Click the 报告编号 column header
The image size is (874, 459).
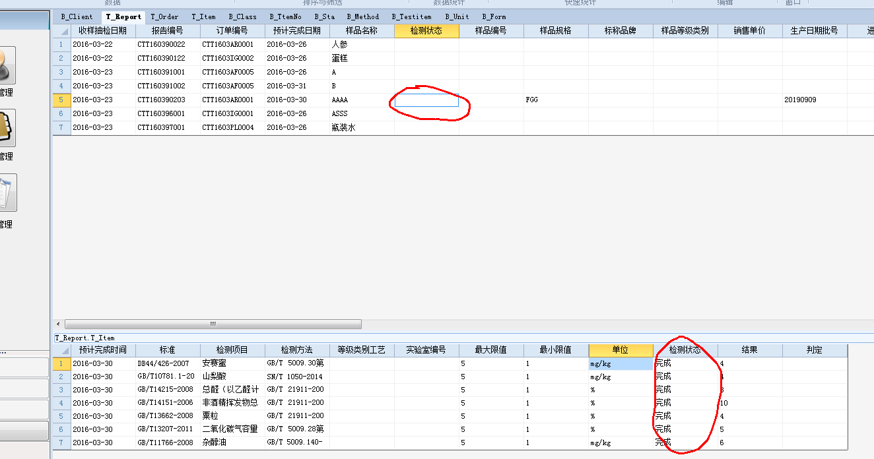(x=168, y=31)
